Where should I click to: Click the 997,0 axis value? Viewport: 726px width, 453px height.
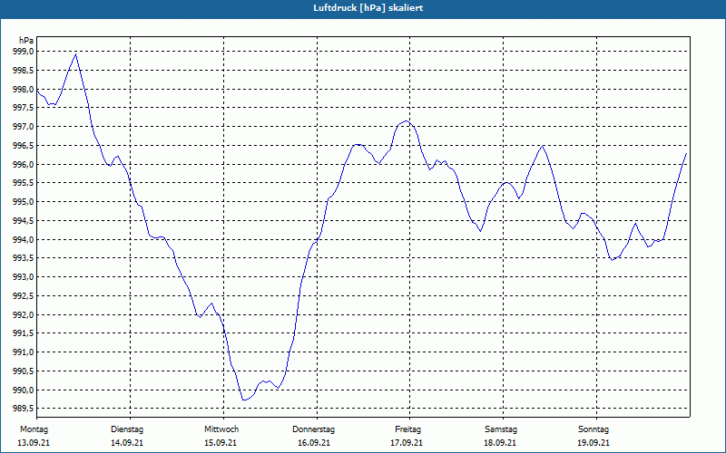coord(24,127)
